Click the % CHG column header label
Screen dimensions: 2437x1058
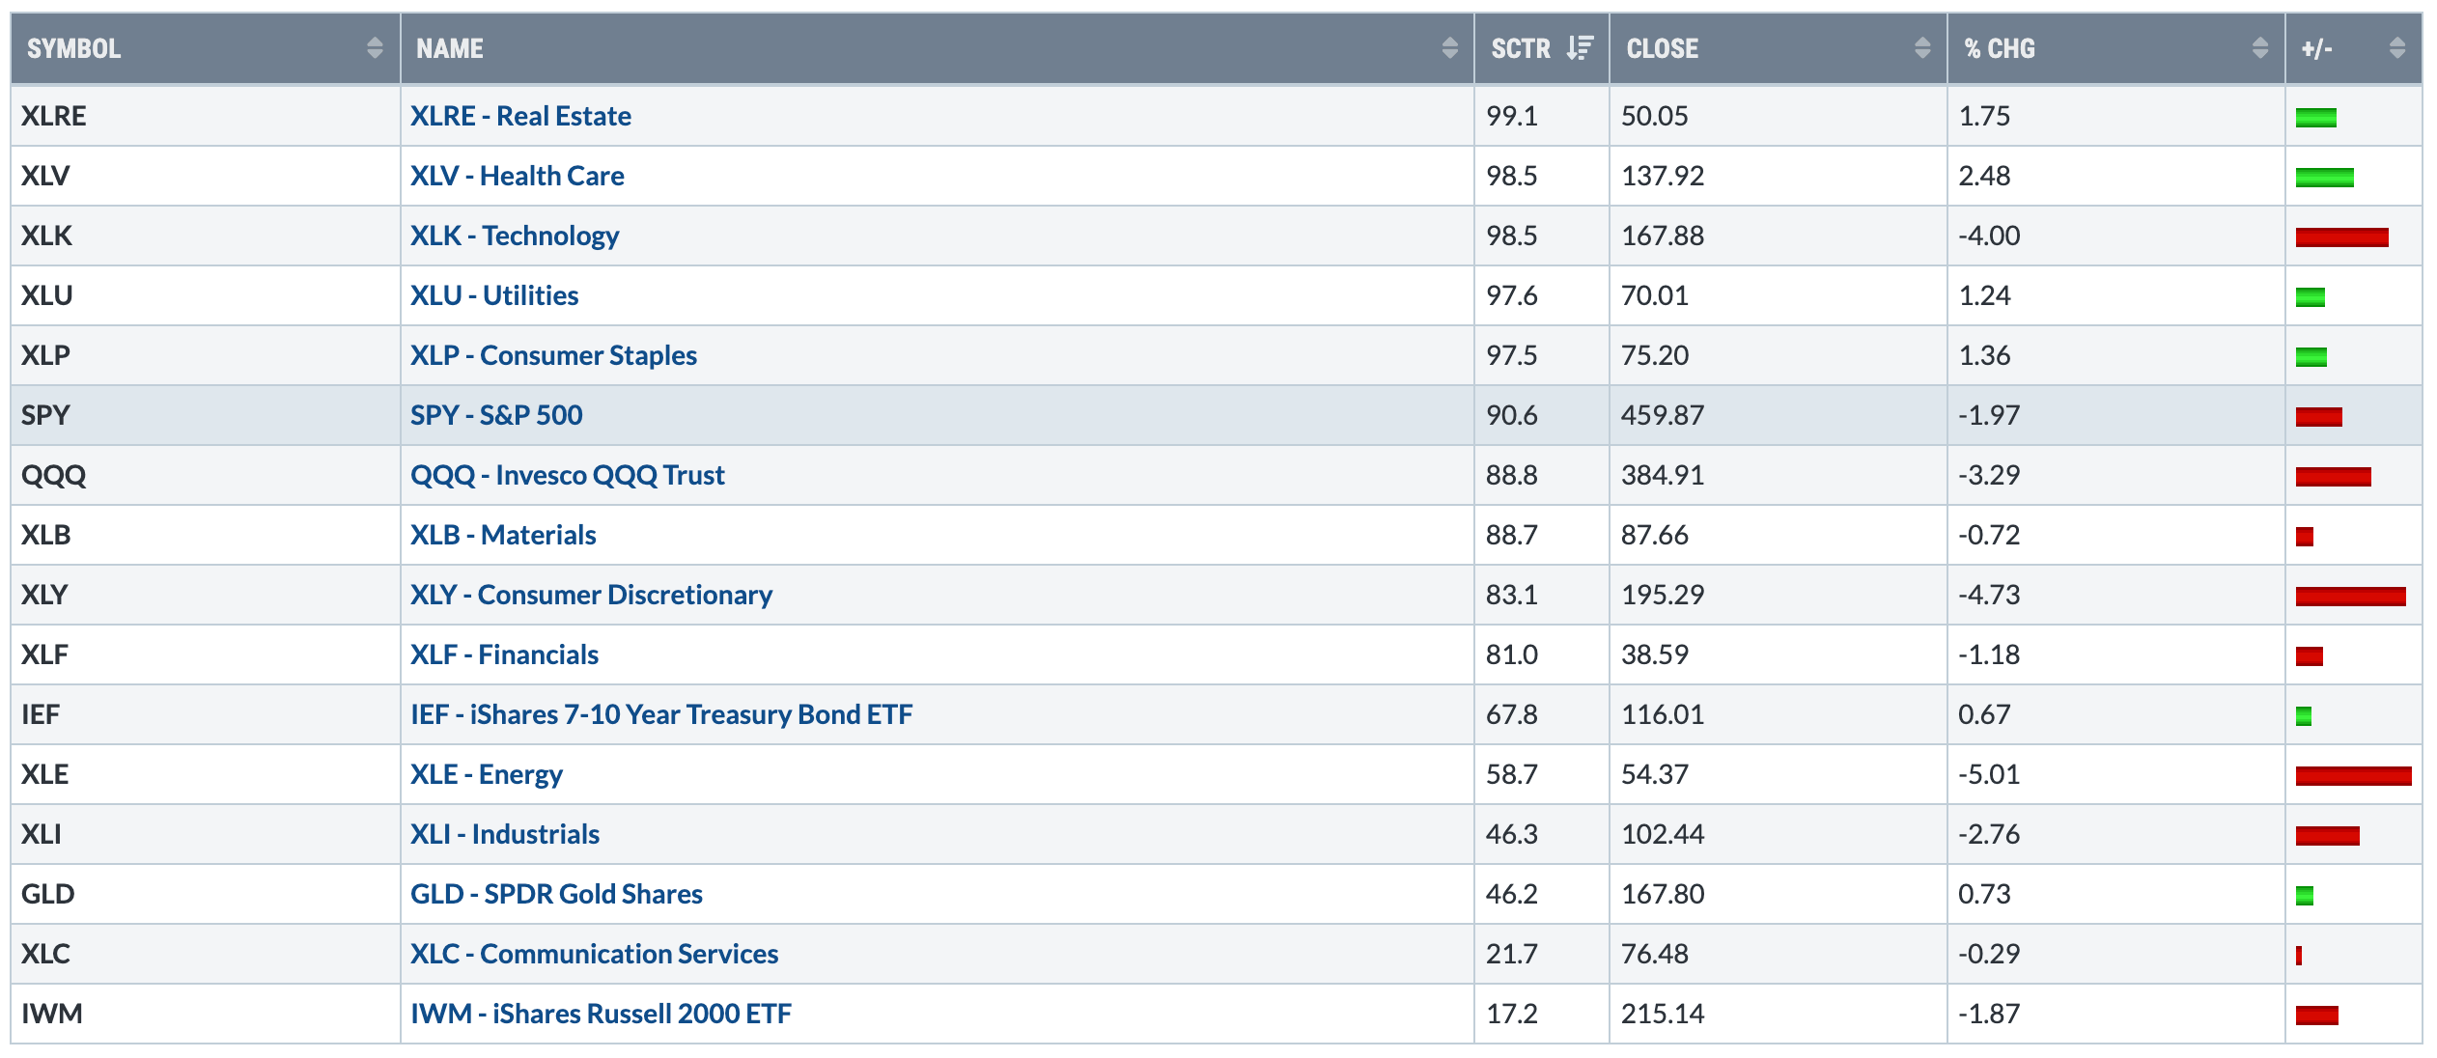pos(2000,48)
